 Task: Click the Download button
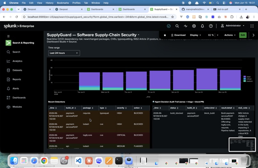point(178,35)
